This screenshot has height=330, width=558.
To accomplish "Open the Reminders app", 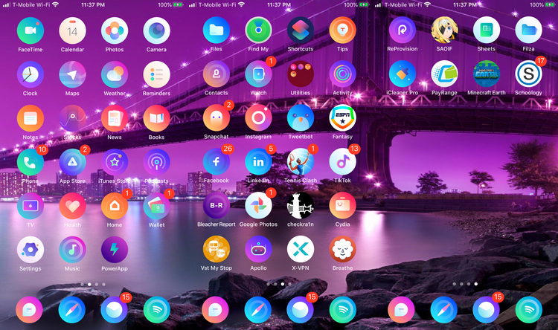I will coord(156,74).
